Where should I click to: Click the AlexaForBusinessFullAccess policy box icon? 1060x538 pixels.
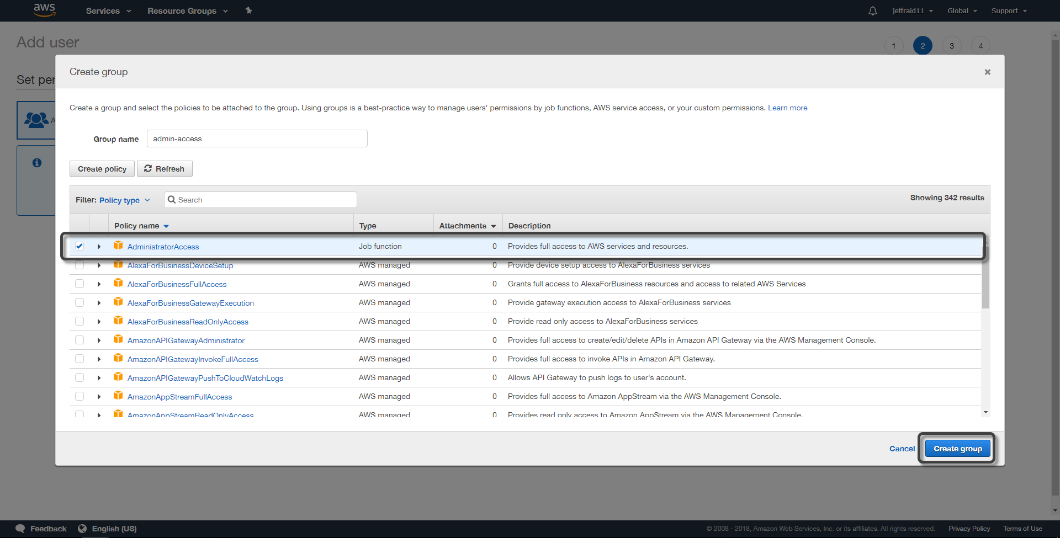point(118,283)
